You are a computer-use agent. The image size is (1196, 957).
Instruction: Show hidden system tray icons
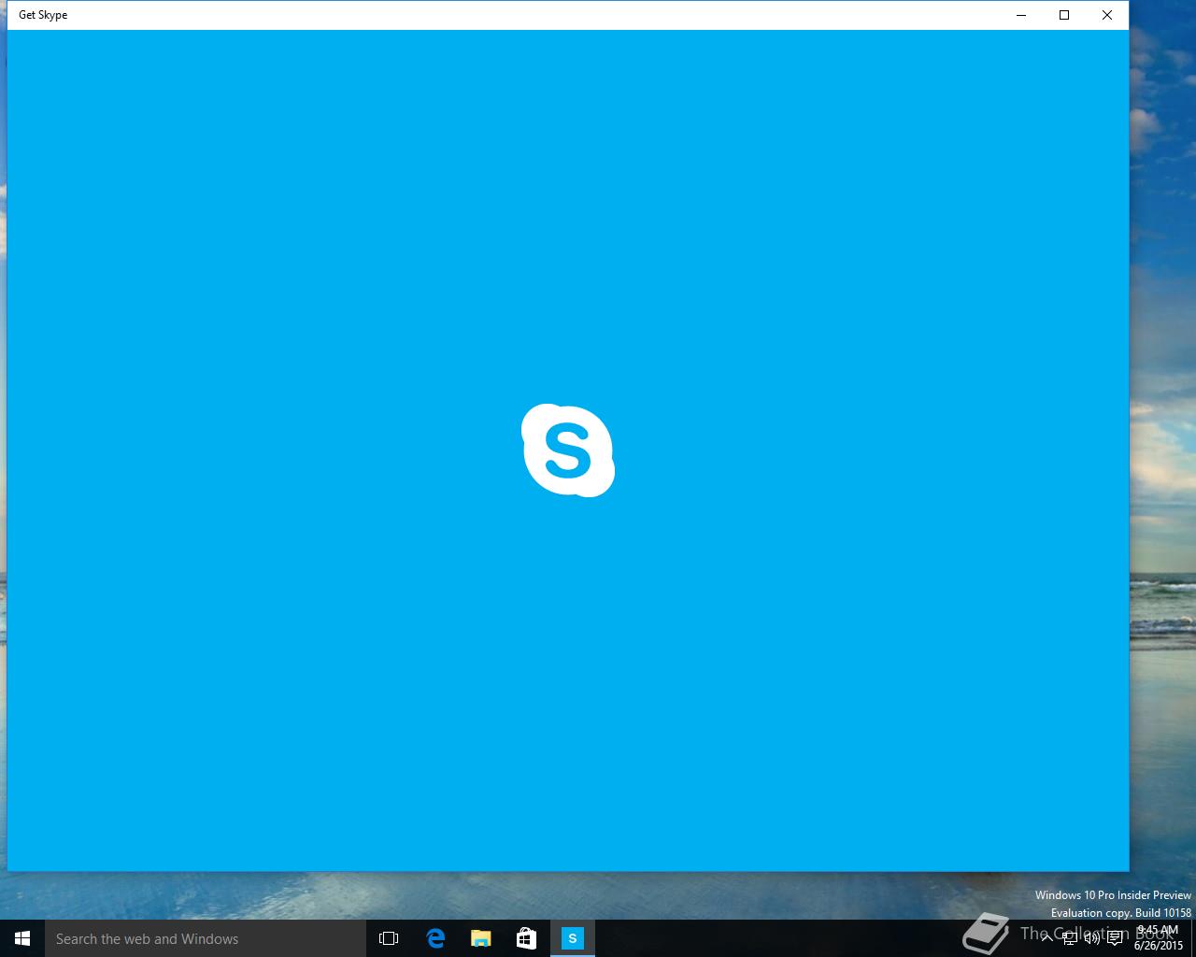1047,938
